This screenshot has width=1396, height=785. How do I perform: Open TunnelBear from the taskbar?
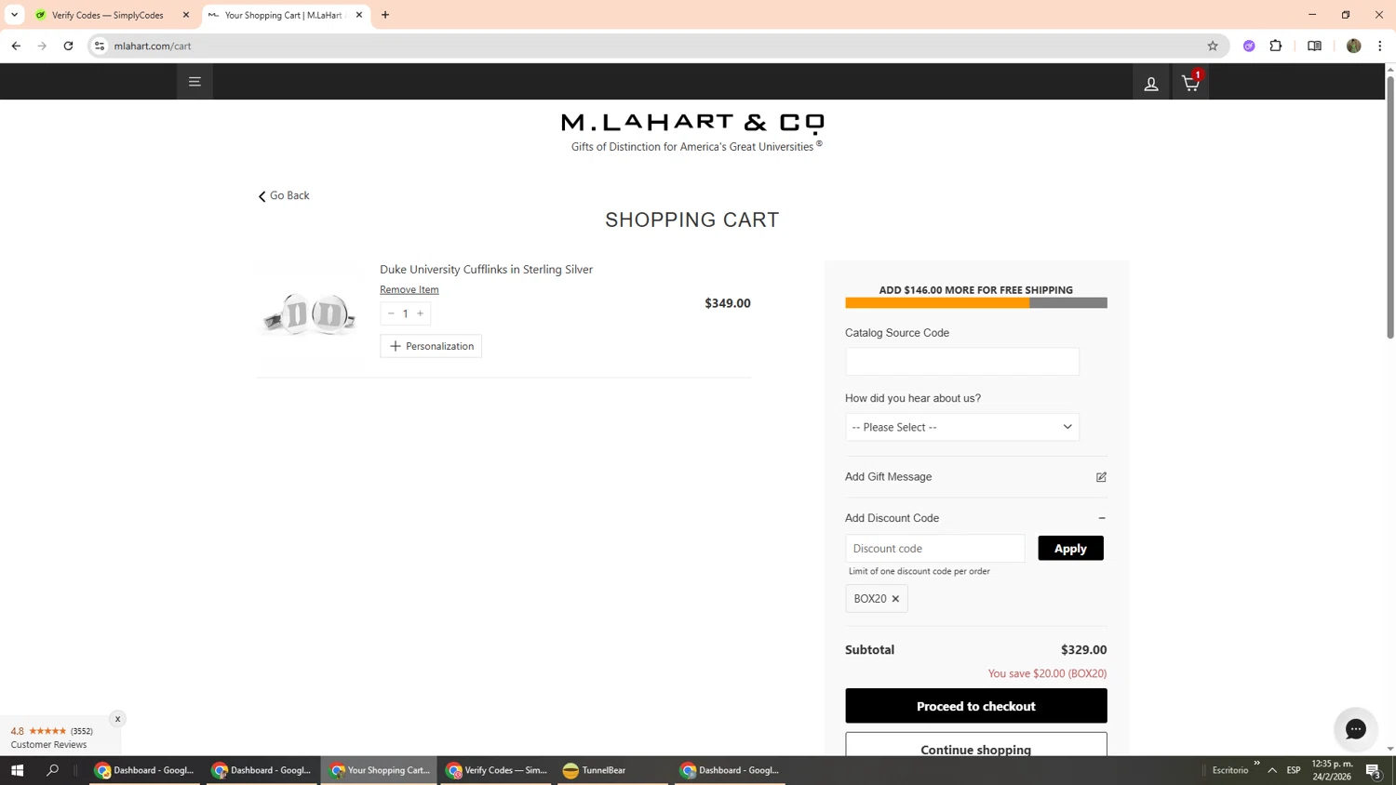pyautogui.click(x=612, y=770)
